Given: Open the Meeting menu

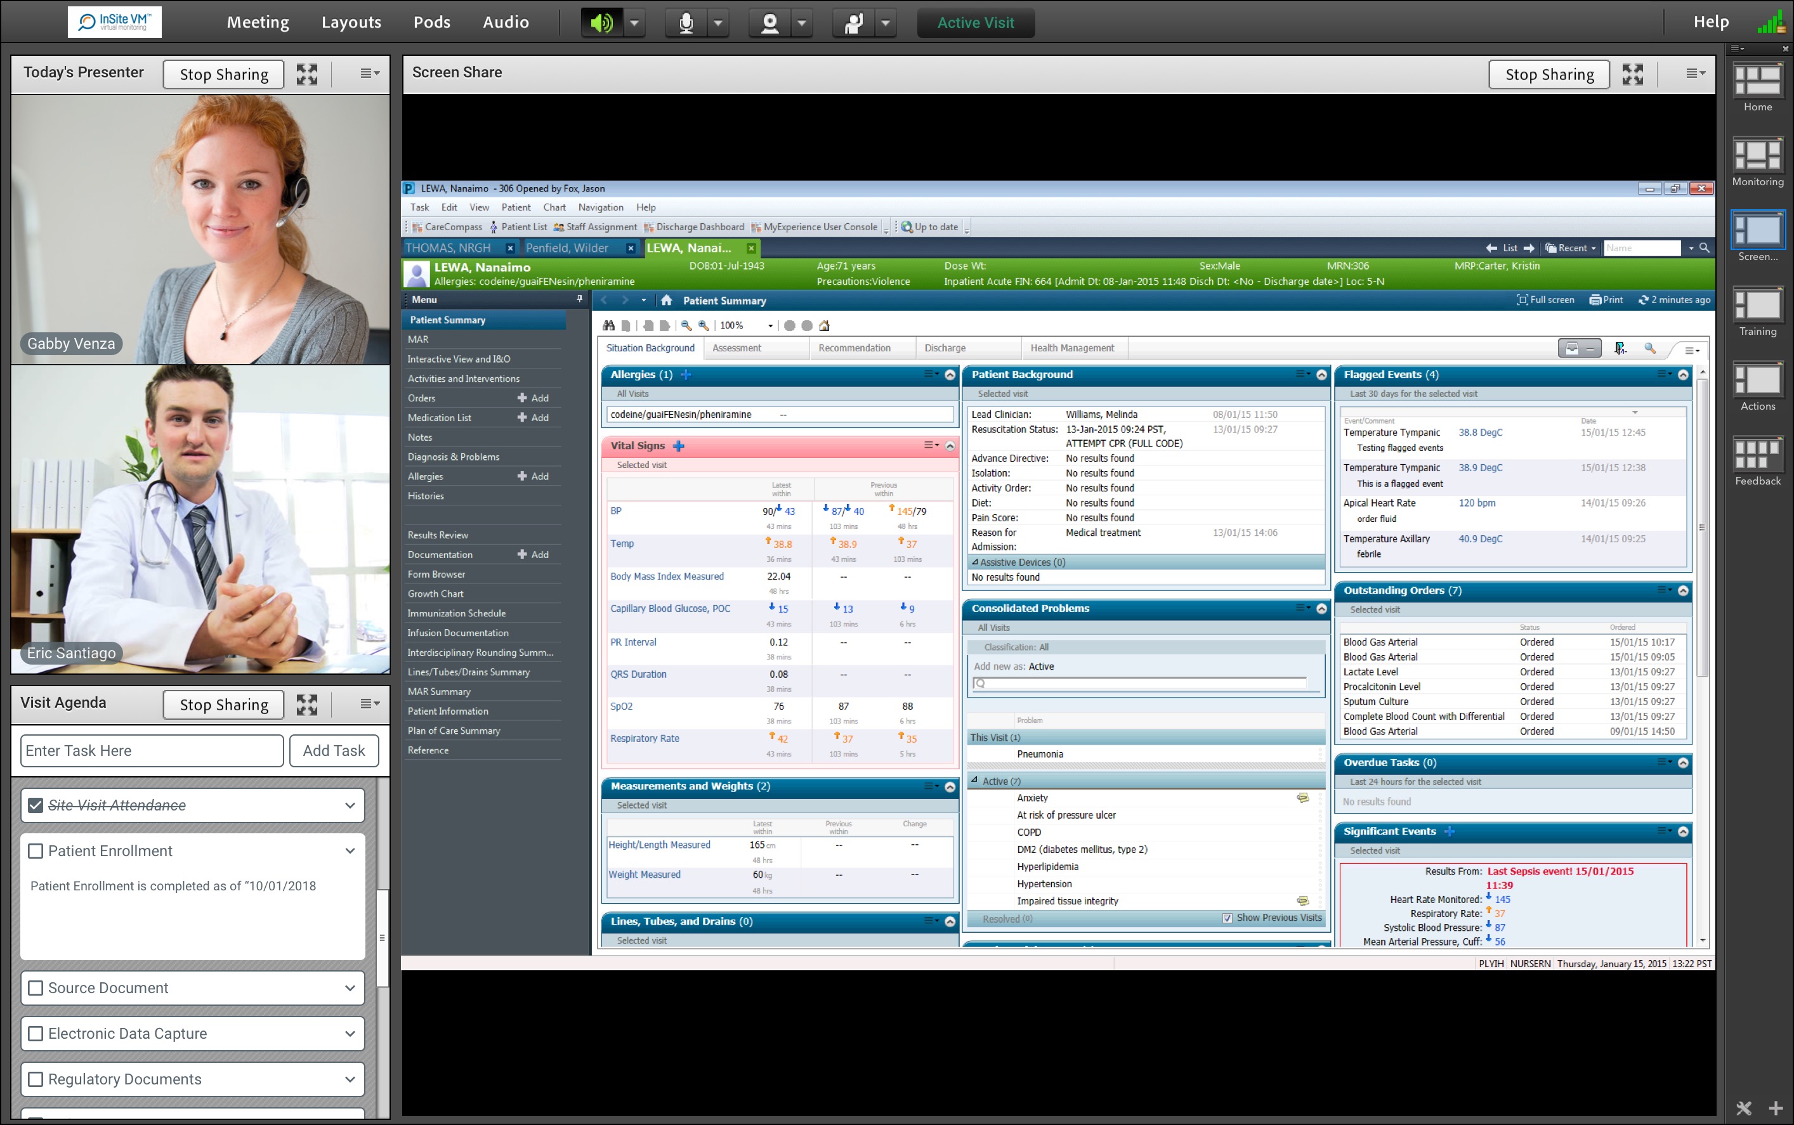Looking at the screenshot, I should pyautogui.click(x=258, y=22).
